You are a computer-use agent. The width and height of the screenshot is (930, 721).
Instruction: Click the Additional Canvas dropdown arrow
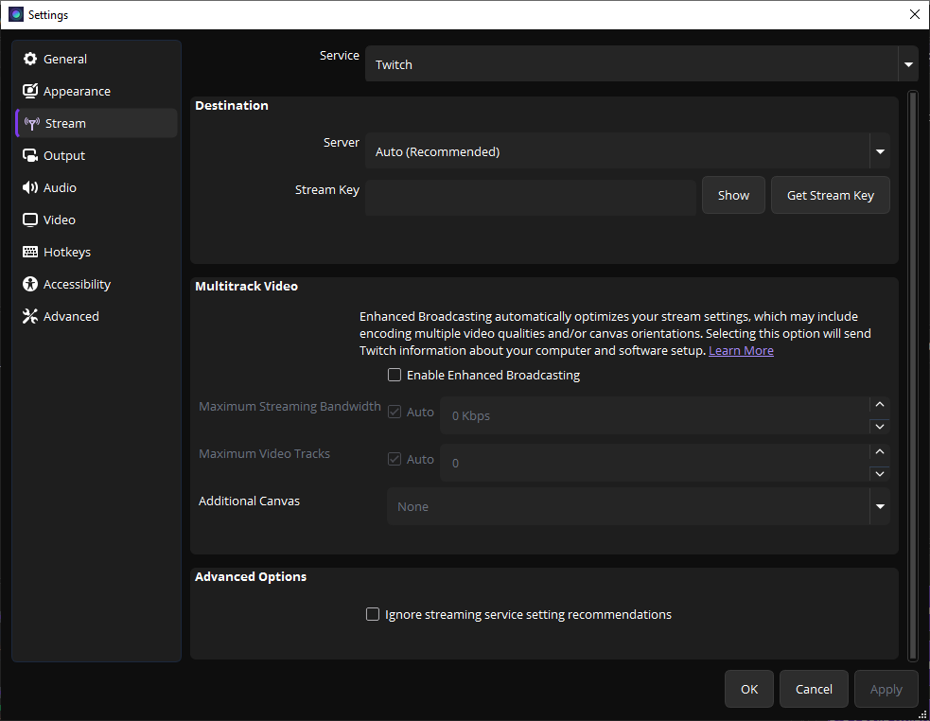click(880, 506)
